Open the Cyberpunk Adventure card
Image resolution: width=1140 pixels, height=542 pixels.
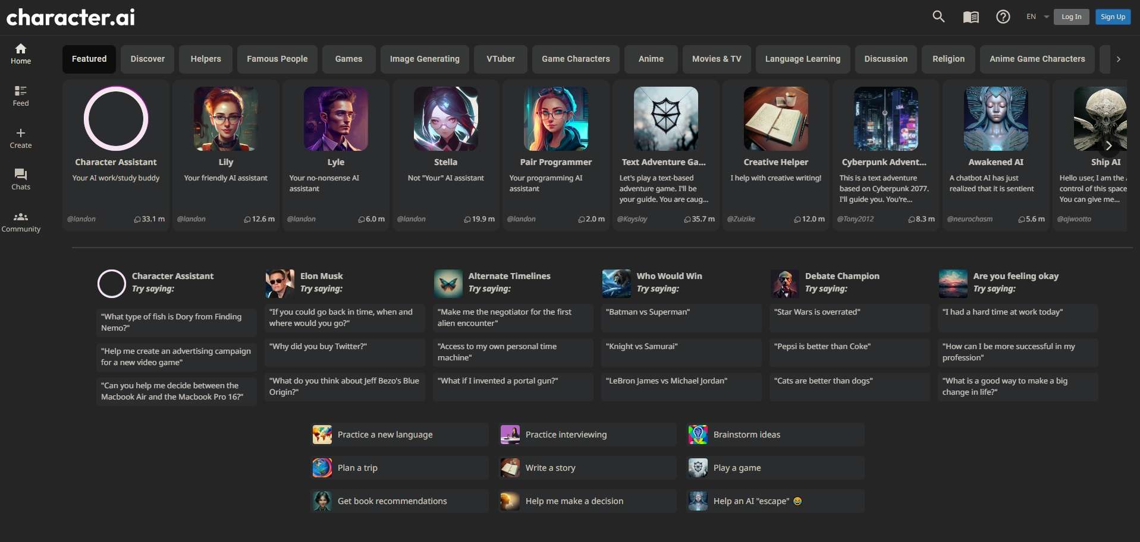pos(886,156)
